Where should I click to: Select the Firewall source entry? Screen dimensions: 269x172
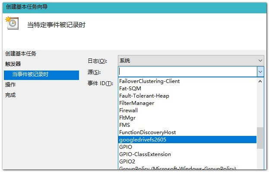click(128, 111)
